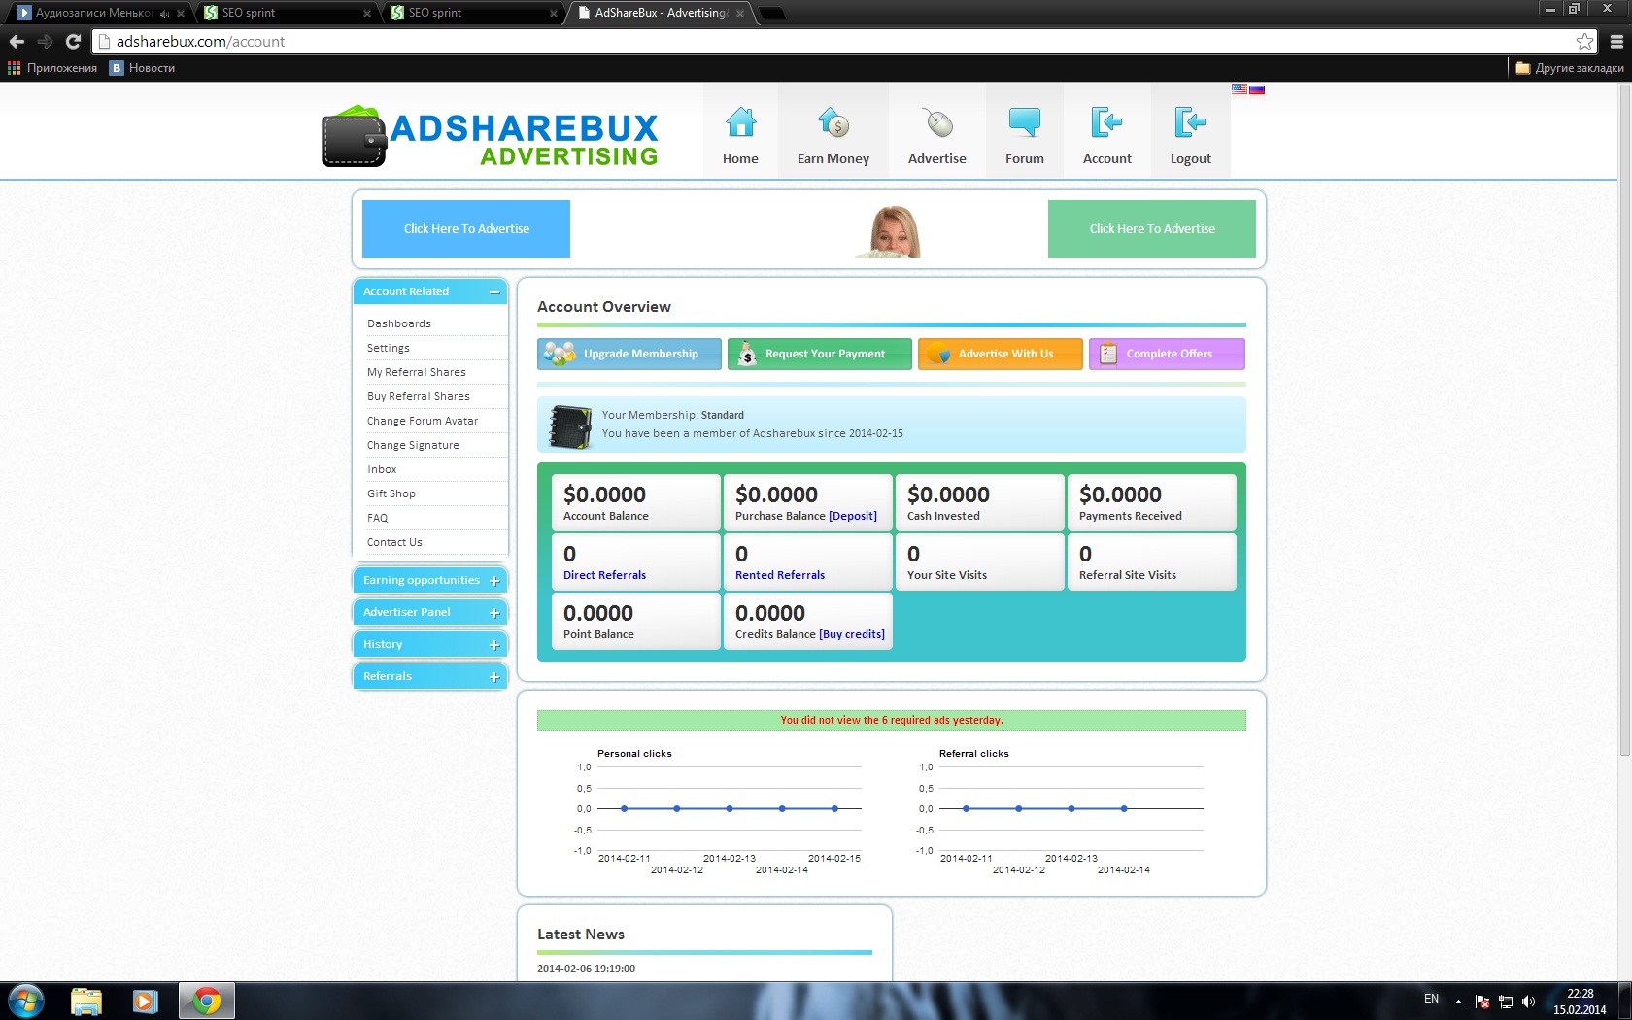Screen dimensions: 1632x1020
Task: Open the Другие закладки bookmarks folder
Action: [x=1570, y=68]
